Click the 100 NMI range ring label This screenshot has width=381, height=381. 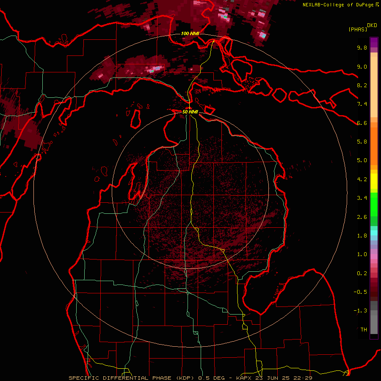[x=190, y=33]
